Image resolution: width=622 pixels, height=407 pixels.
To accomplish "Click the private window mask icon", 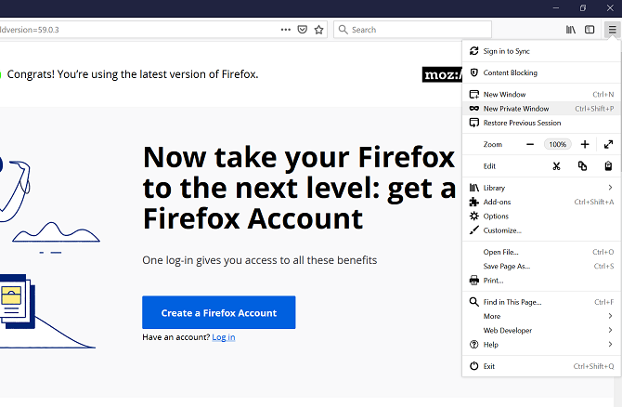I will [474, 109].
